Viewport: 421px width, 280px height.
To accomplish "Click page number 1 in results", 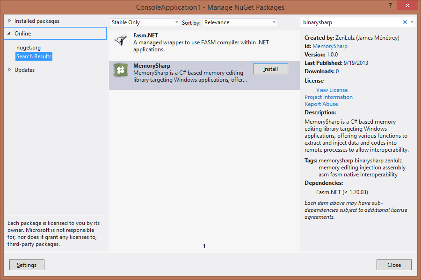I will point(204,246).
